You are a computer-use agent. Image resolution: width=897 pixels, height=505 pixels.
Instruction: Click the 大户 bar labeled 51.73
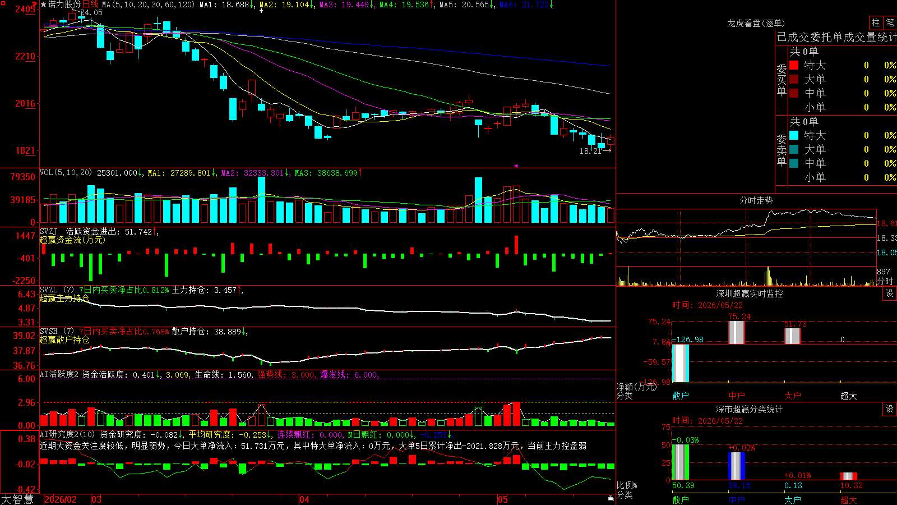coord(792,336)
